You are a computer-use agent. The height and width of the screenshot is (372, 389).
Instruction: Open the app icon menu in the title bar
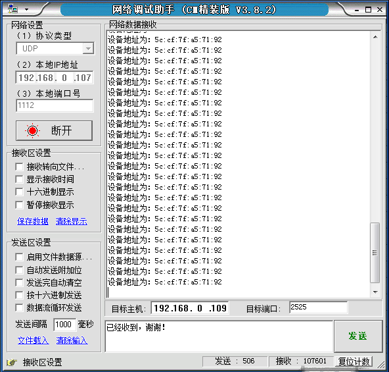pos(12,9)
